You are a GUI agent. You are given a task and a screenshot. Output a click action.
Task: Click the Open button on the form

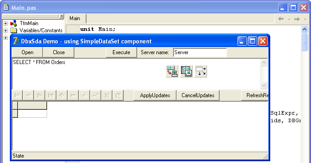(x=27, y=52)
